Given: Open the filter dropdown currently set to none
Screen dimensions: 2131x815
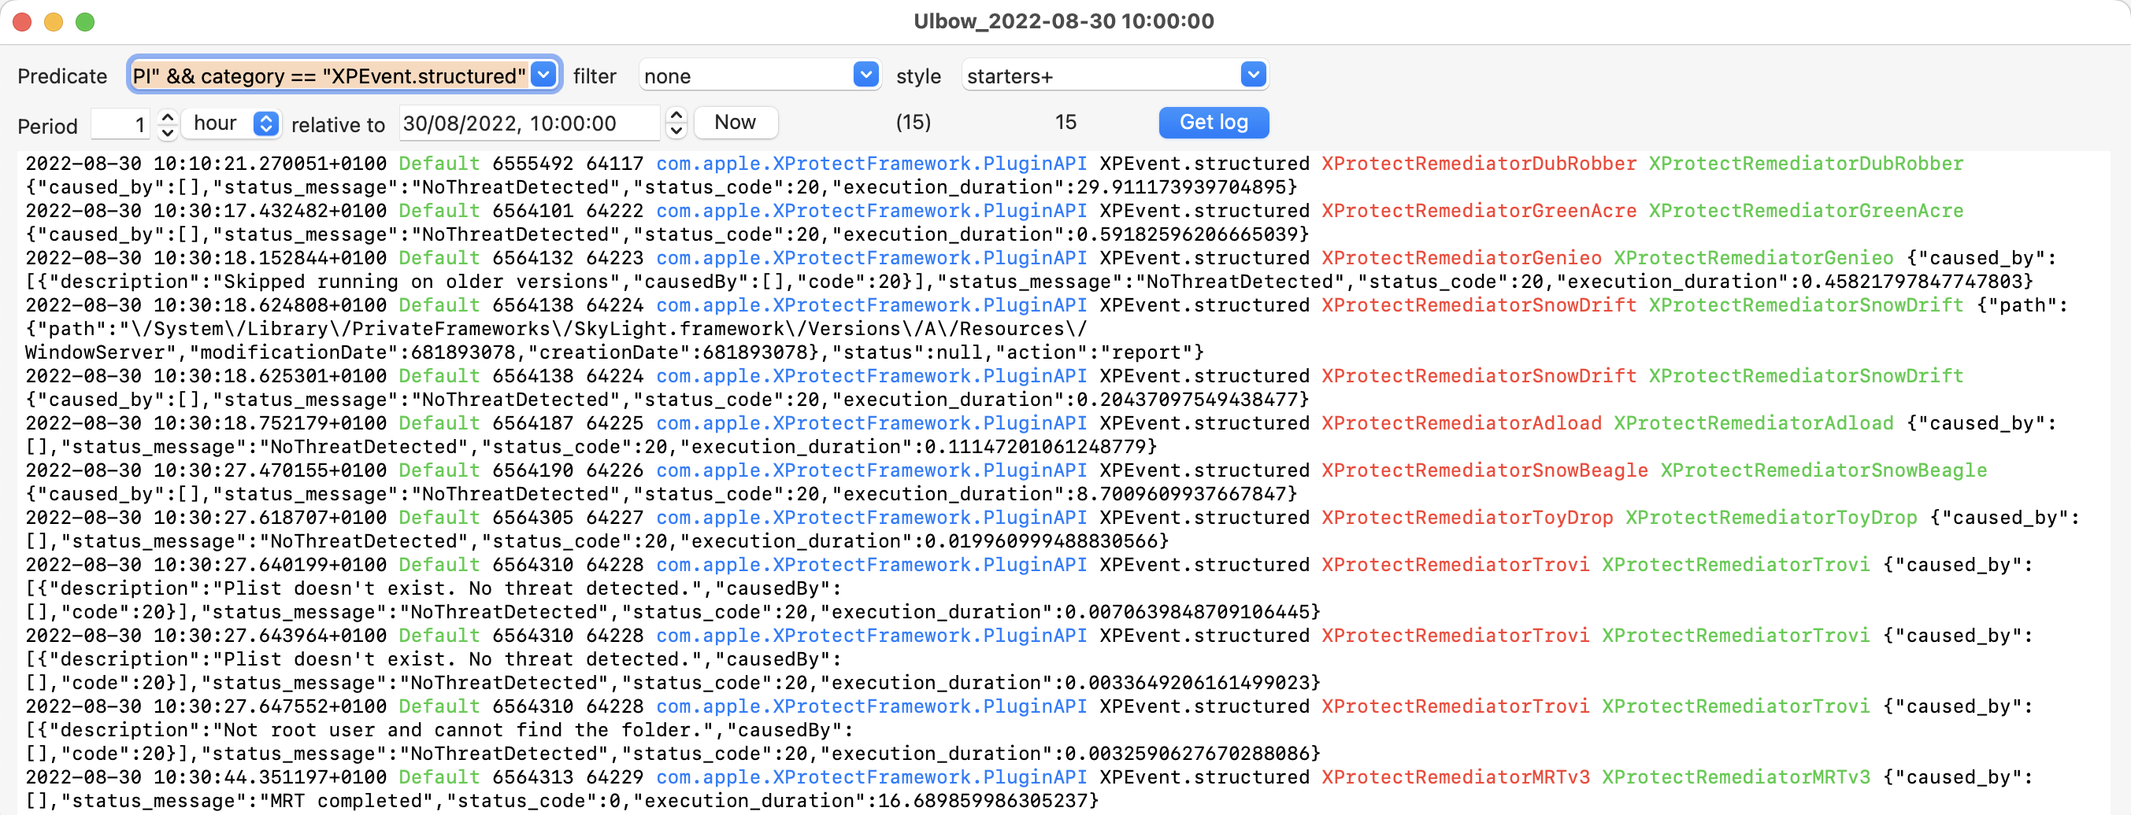Looking at the screenshot, I should (x=865, y=75).
